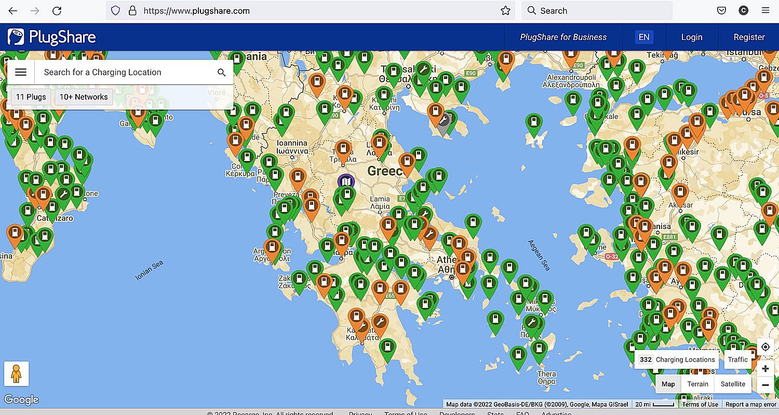The image size is (779, 415).
Task: Switch to Satellite view
Action: pyautogui.click(x=733, y=384)
